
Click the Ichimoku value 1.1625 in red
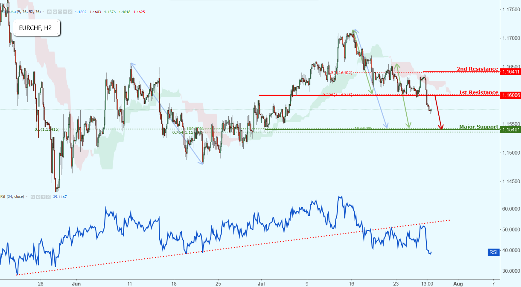point(139,12)
